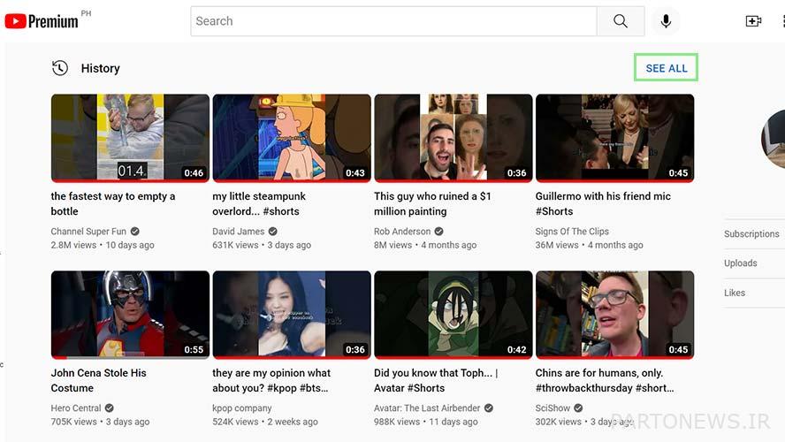This screenshot has height=442, width=785.
Task: Click '705K views • 3 days ago' text
Action: 100,422
